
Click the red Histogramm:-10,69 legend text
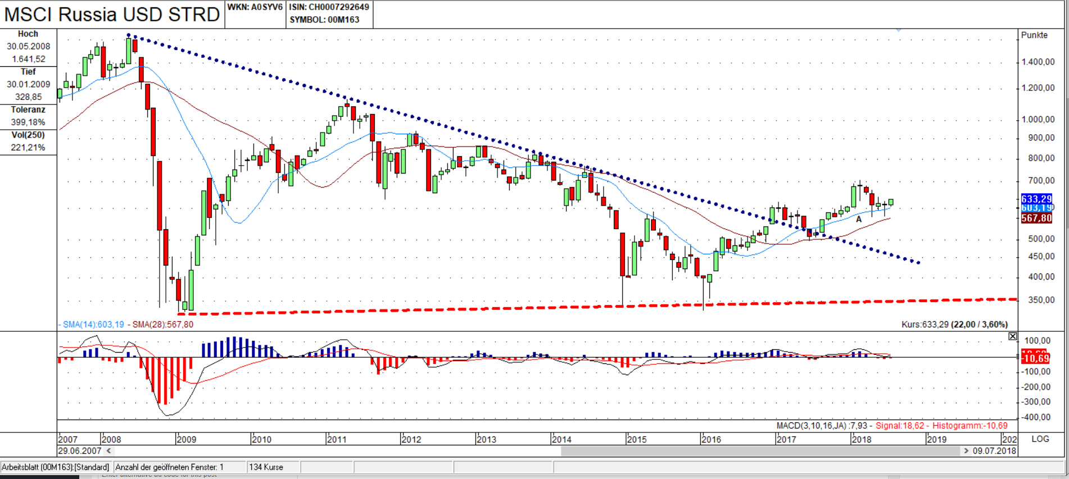[x=970, y=426]
